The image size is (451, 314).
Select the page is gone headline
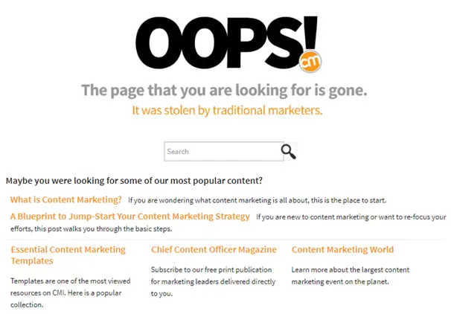pyautogui.click(x=224, y=90)
